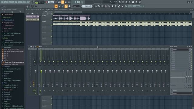Mute the Insert 1 mixer track LED
Viewport: 194px width, 109px height.
click(40, 61)
